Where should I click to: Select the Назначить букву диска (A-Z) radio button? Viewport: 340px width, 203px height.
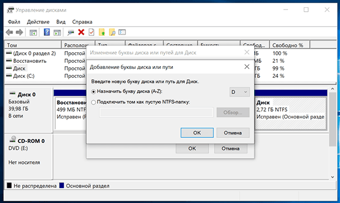tap(94, 92)
